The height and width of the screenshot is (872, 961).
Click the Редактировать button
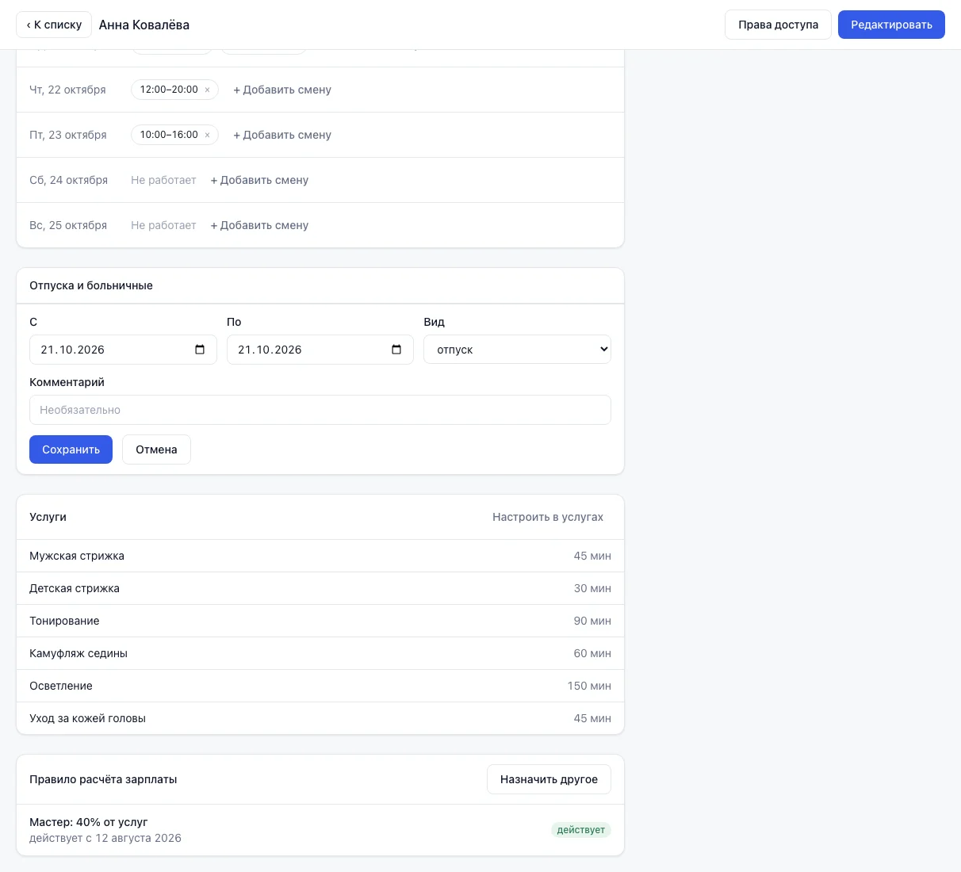(891, 25)
